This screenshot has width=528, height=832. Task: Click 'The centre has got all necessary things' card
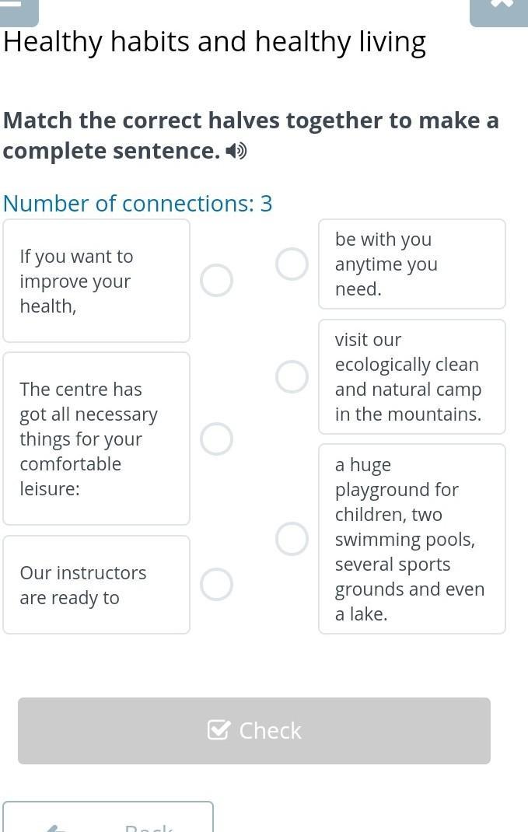96,439
